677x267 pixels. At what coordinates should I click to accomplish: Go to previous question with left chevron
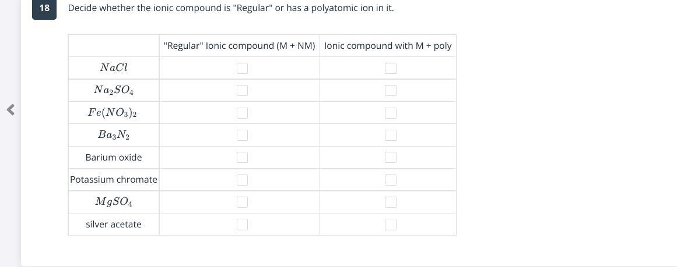coord(11,110)
